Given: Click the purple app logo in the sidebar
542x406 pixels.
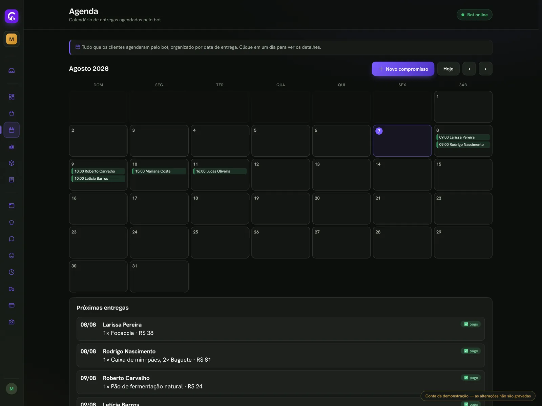Looking at the screenshot, I should [x=12, y=16].
